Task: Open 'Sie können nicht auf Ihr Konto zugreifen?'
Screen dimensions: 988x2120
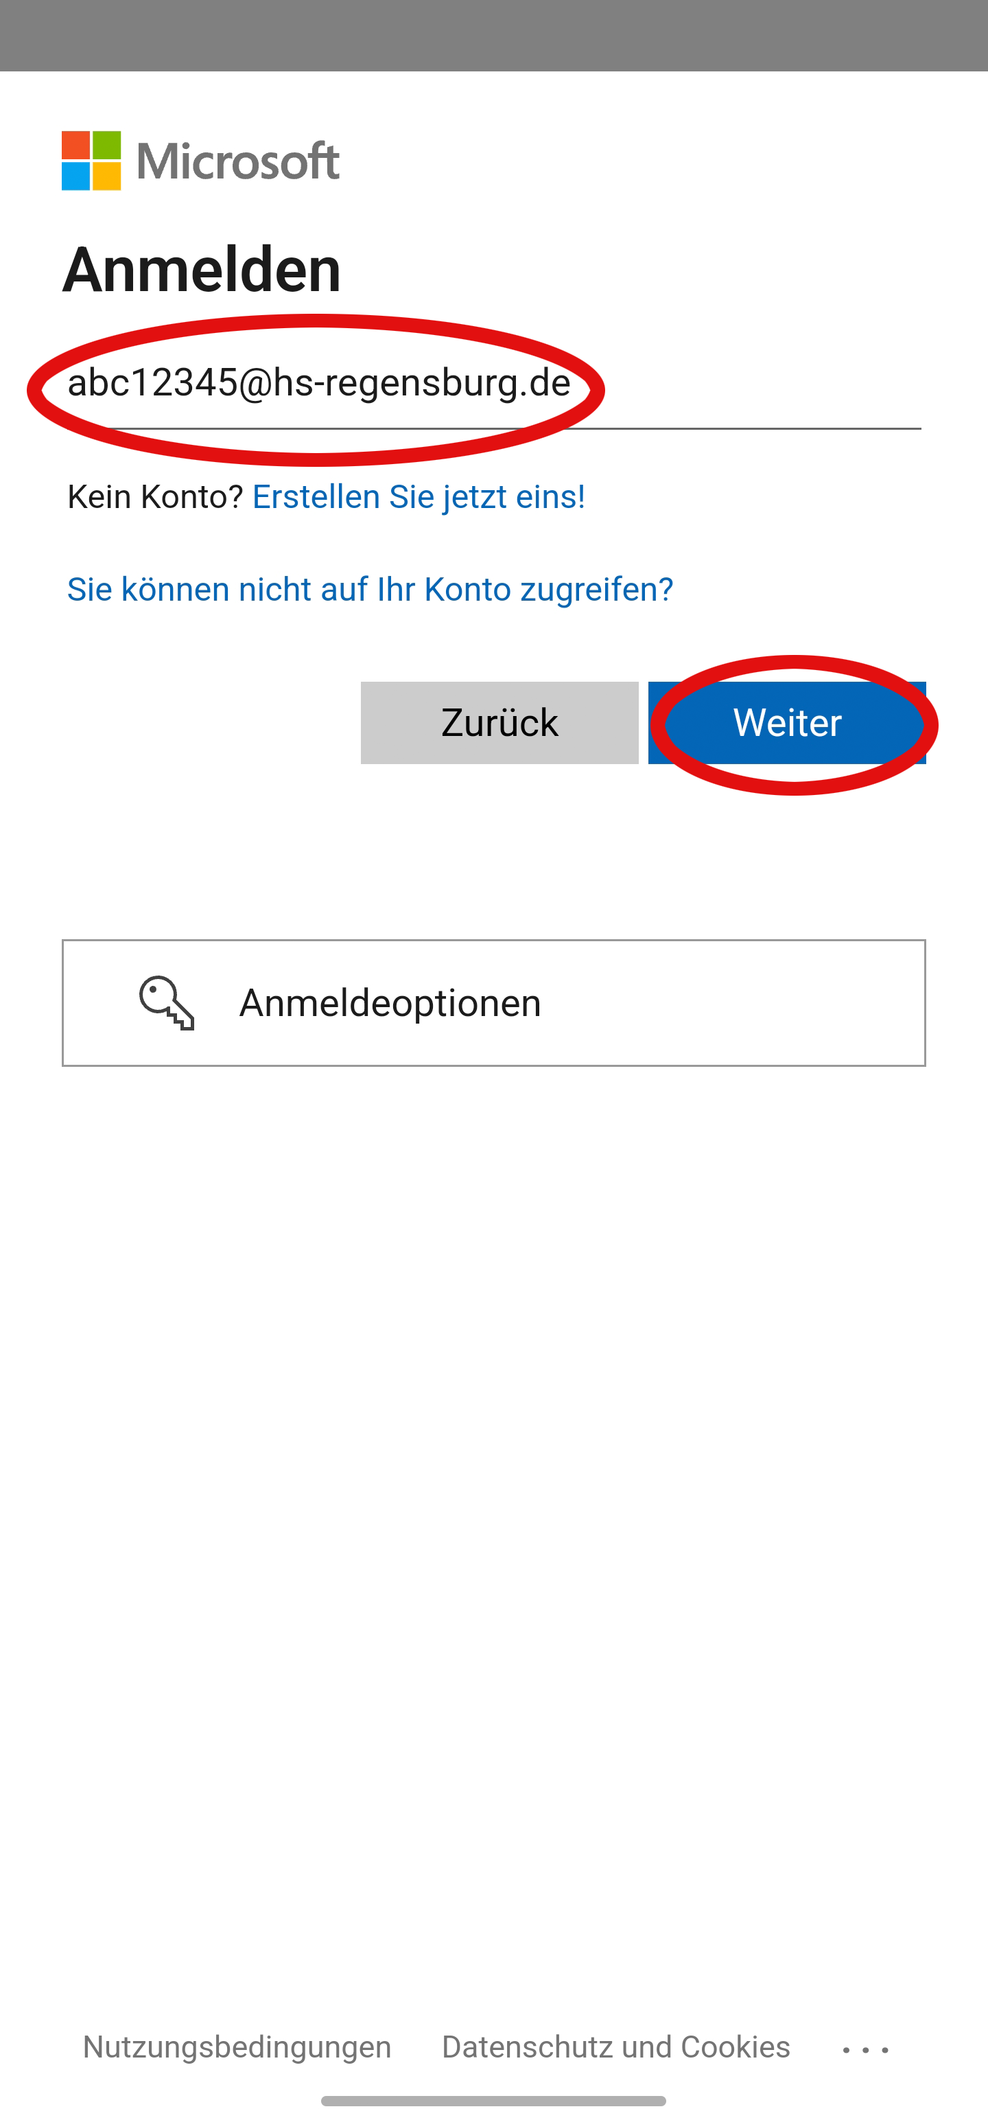Action: (370, 589)
